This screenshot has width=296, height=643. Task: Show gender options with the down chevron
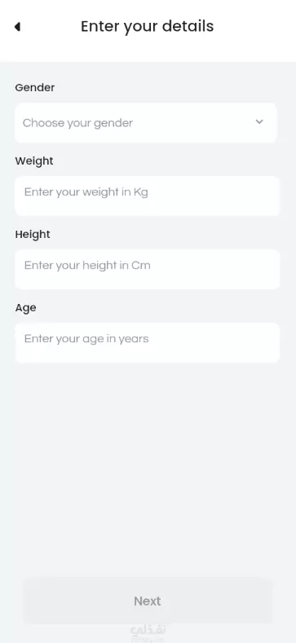[x=259, y=121]
